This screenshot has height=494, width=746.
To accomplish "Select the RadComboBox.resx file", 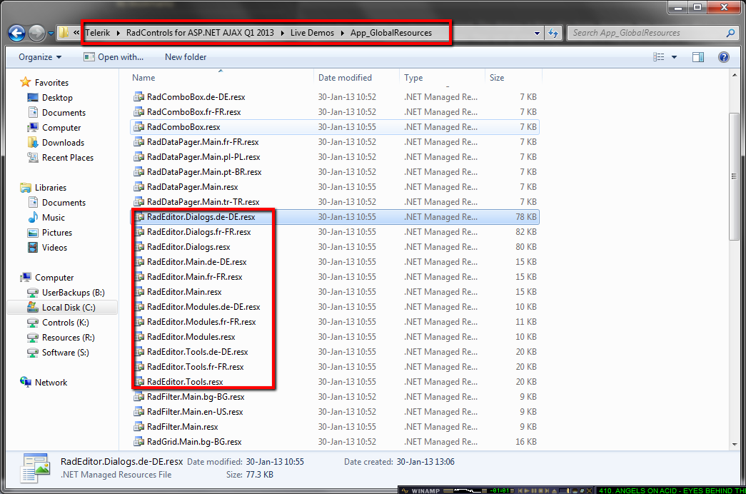I will pos(335,127).
